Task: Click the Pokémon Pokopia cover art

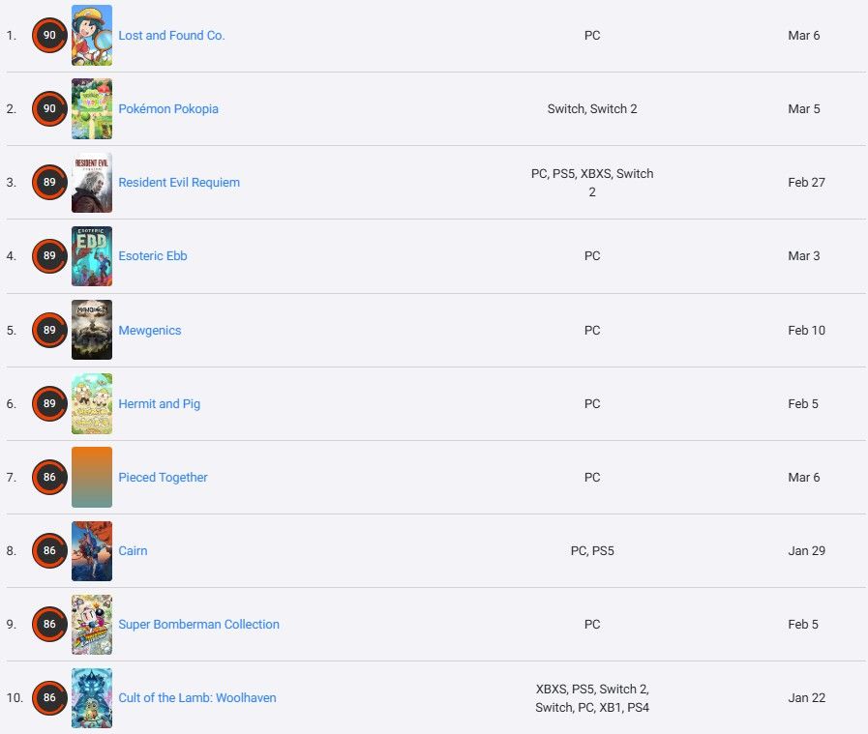Action: (92, 109)
